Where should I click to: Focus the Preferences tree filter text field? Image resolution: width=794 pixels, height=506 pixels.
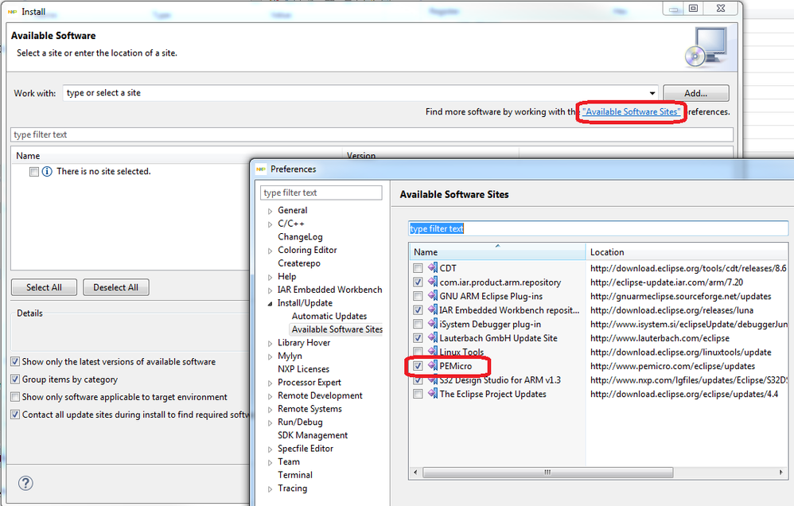(x=321, y=193)
